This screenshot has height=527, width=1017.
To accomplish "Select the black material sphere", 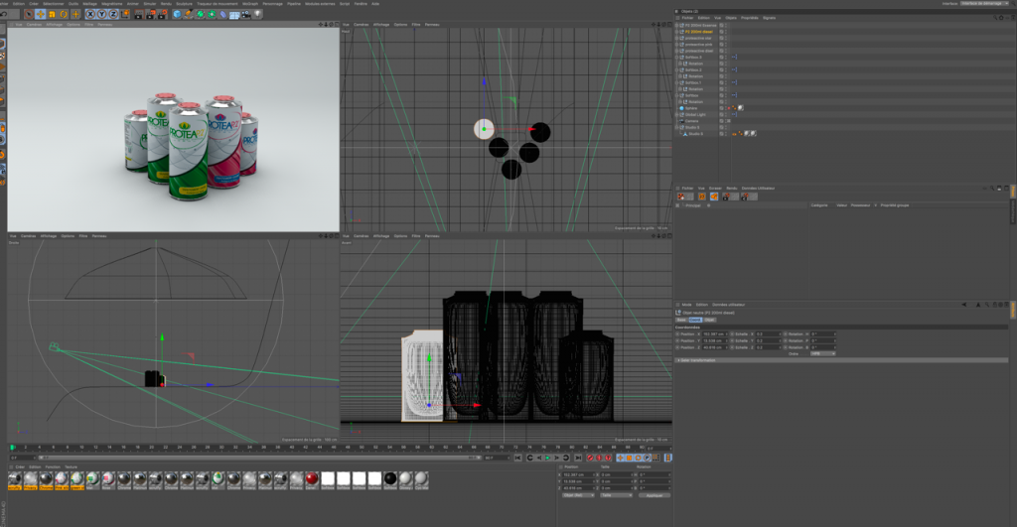I will 389,478.
